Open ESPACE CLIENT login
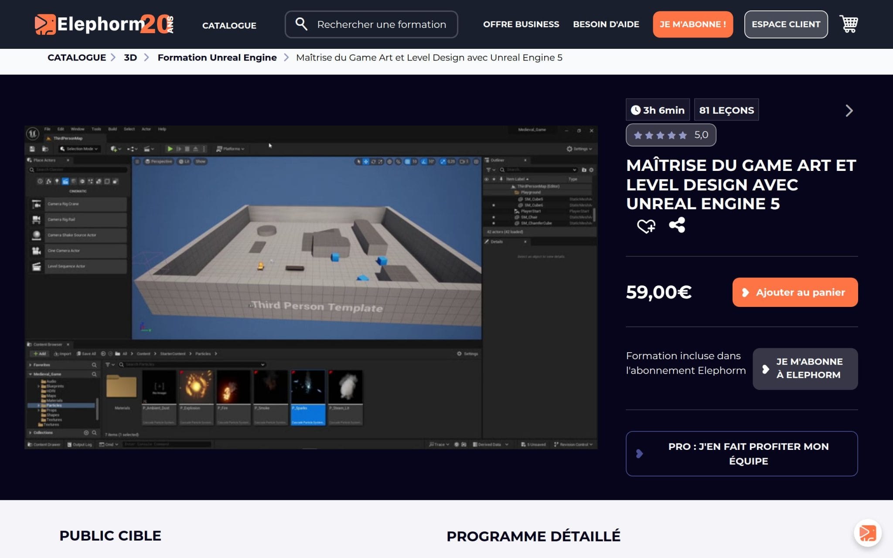The height and width of the screenshot is (558, 893). [786, 24]
